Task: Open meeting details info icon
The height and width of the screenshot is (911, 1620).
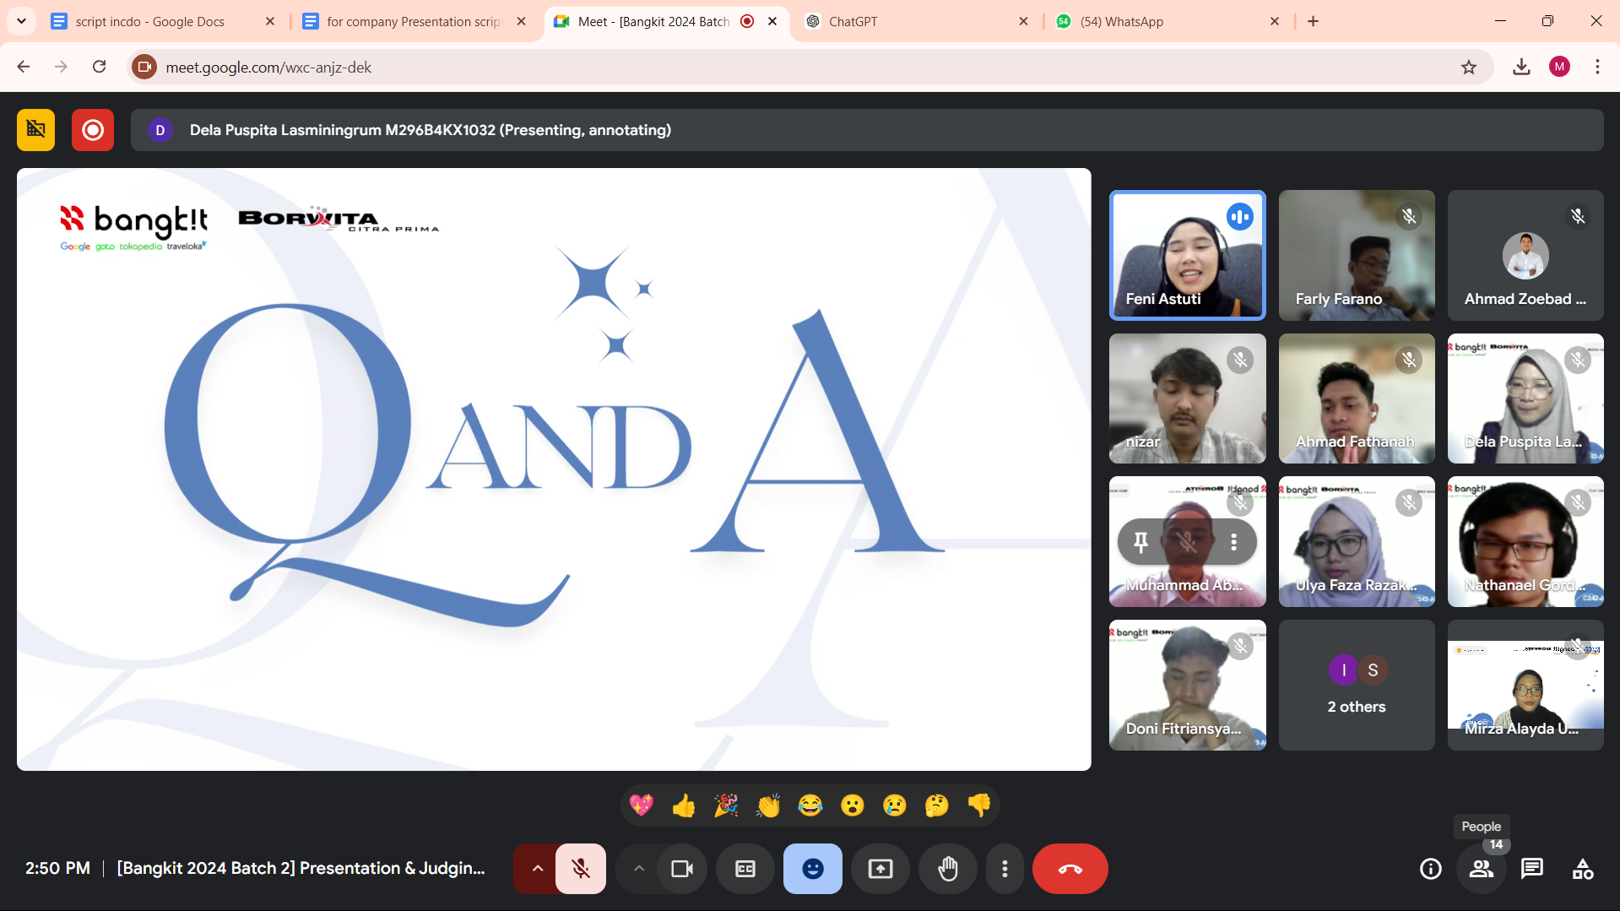Action: [x=1431, y=869]
